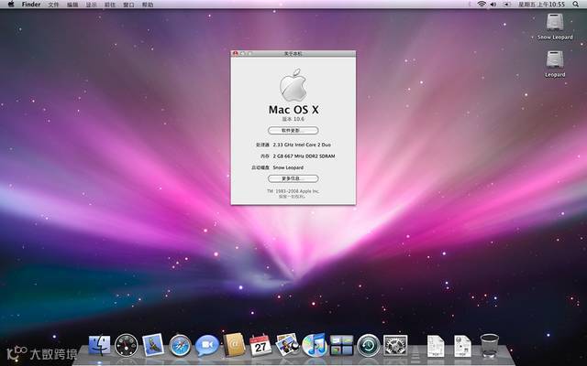This screenshot has height=366, width=587.
Task: Open the Mail stamp icon in Dock
Action: point(153,345)
